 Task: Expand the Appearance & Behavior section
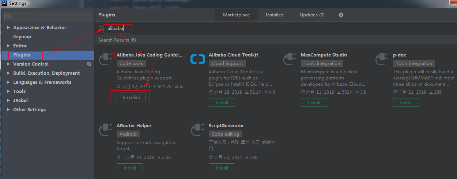[x=8, y=28]
